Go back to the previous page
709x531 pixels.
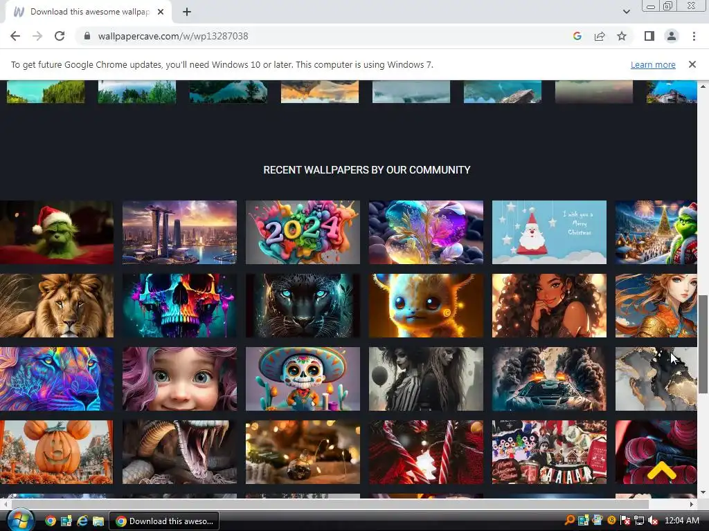click(x=15, y=36)
